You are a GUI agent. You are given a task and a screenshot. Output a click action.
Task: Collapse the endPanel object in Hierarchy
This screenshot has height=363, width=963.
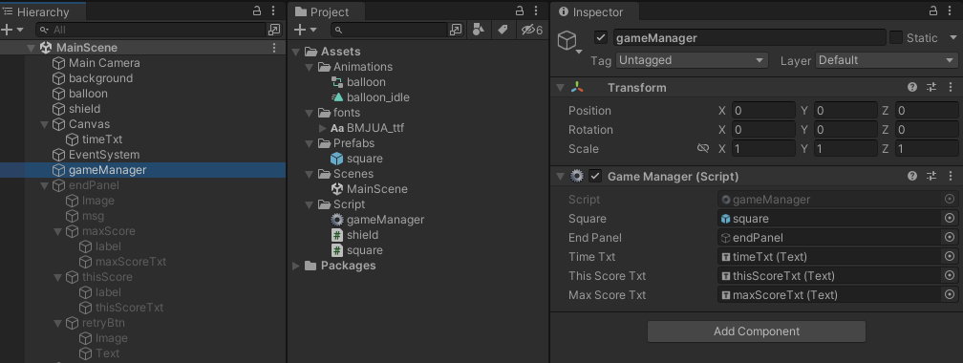(44, 185)
